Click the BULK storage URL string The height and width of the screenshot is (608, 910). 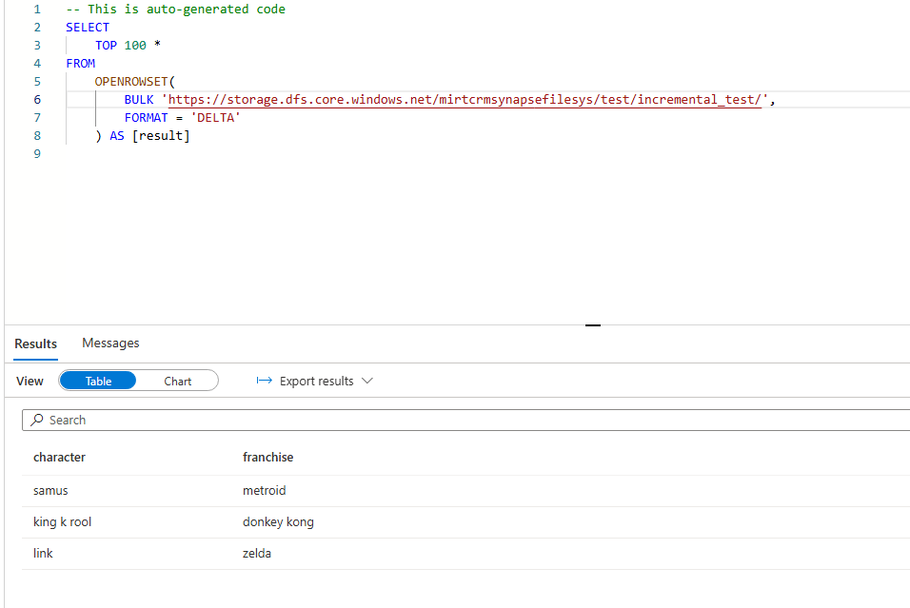(x=465, y=100)
